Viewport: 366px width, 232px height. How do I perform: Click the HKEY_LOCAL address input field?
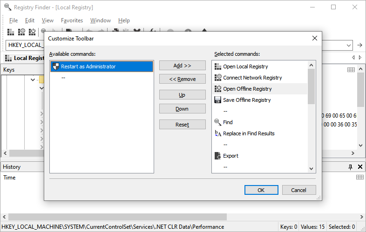tap(25, 45)
